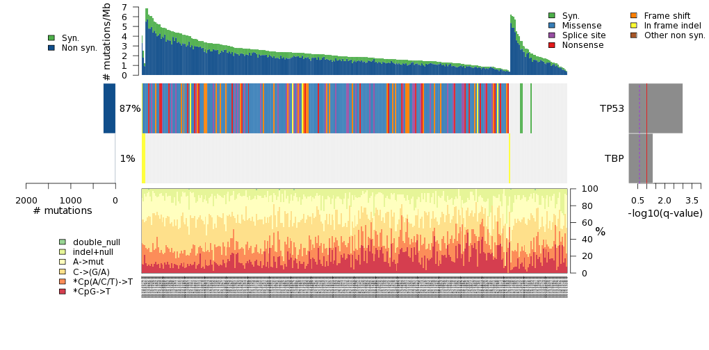Select the In frame indel yellow swatch

[x=634, y=26]
